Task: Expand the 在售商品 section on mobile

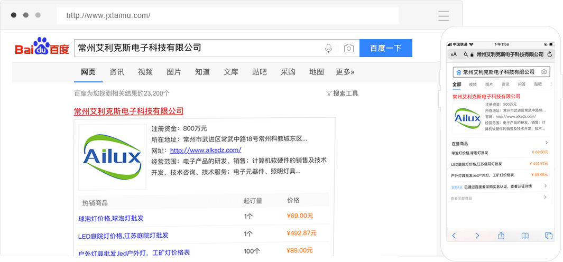Action: (546, 143)
